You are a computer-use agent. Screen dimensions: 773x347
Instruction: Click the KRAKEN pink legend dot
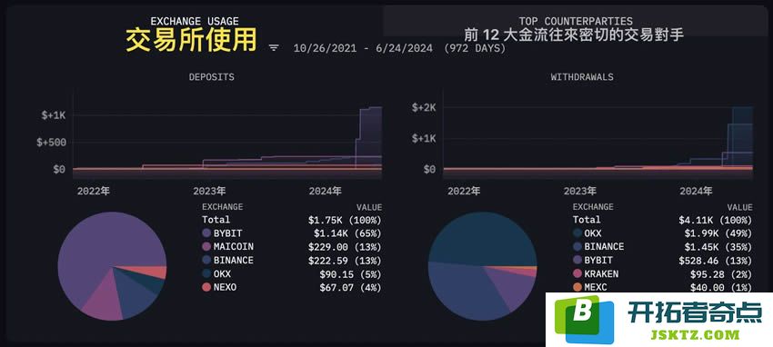pyautogui.click(x=577, y=273)
